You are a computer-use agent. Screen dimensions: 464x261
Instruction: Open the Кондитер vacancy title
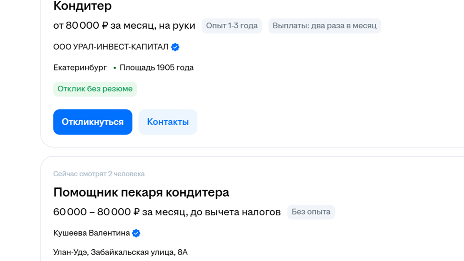point(82,6)
